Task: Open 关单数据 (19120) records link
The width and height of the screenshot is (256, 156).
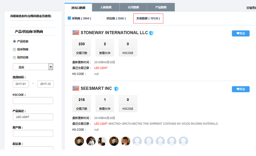Action: click(148, 19)
